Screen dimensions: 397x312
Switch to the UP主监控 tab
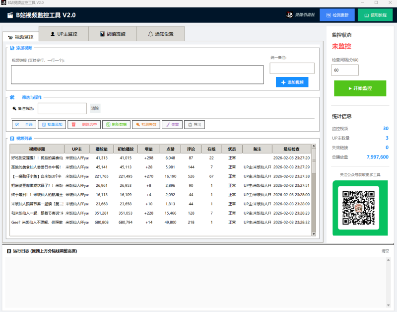[64, 34]
